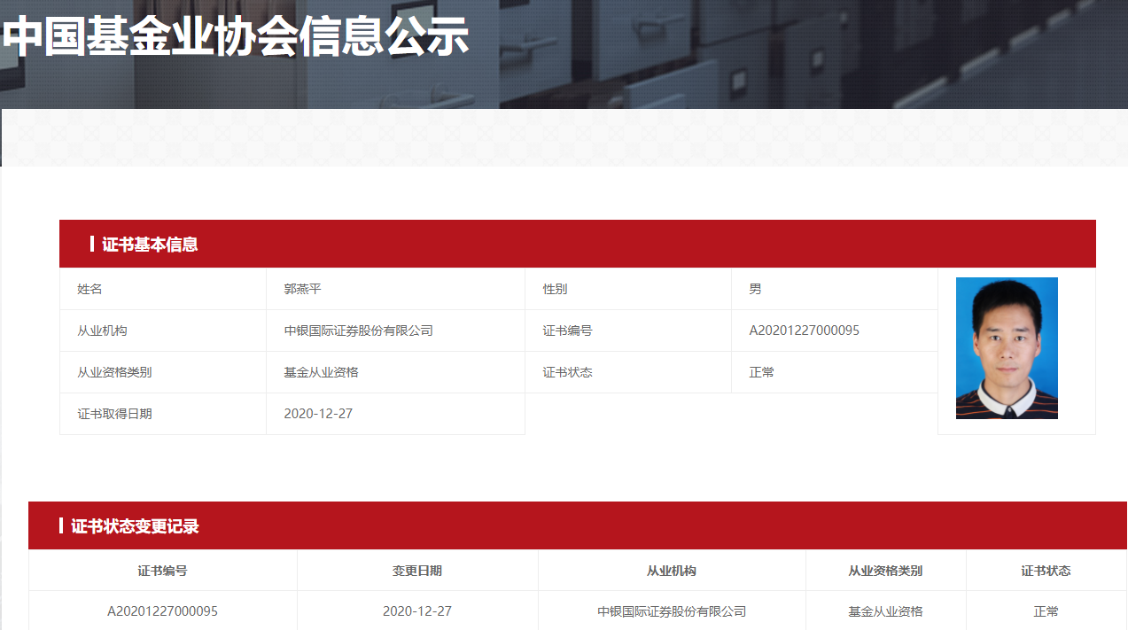Click the 2020-12-27 date in records row
The width and height of the screenshot is (1128, 630).
[417, 611]
